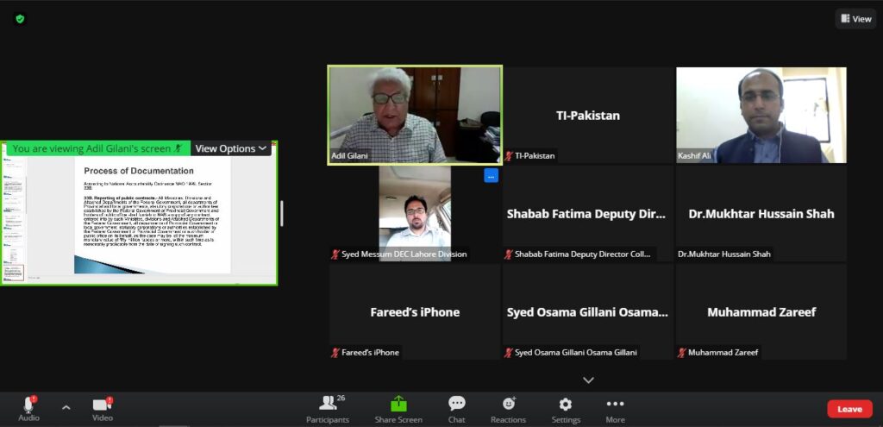Unmute the microphone with Audio button
This screenshot has height=427, width=883.
[28, 405]
